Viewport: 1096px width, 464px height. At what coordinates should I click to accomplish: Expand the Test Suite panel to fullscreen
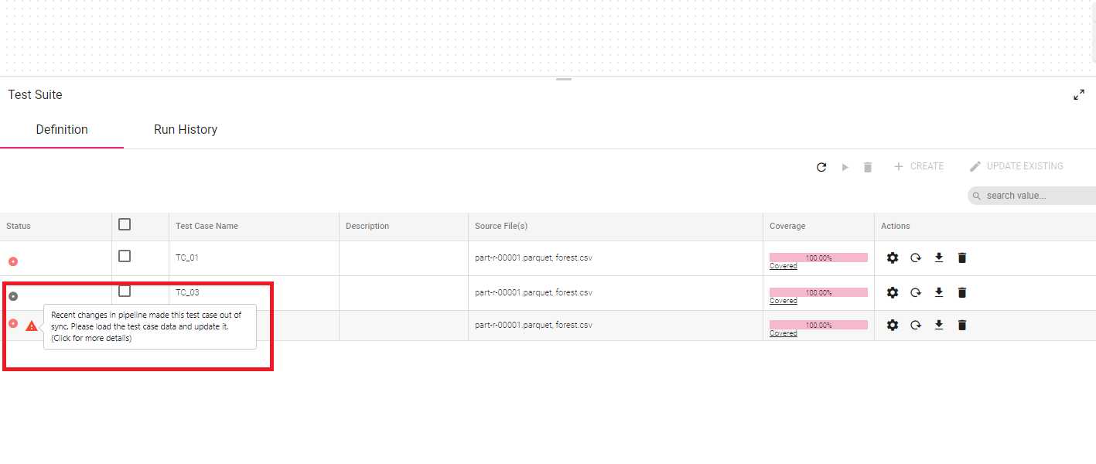point(1079,95)
